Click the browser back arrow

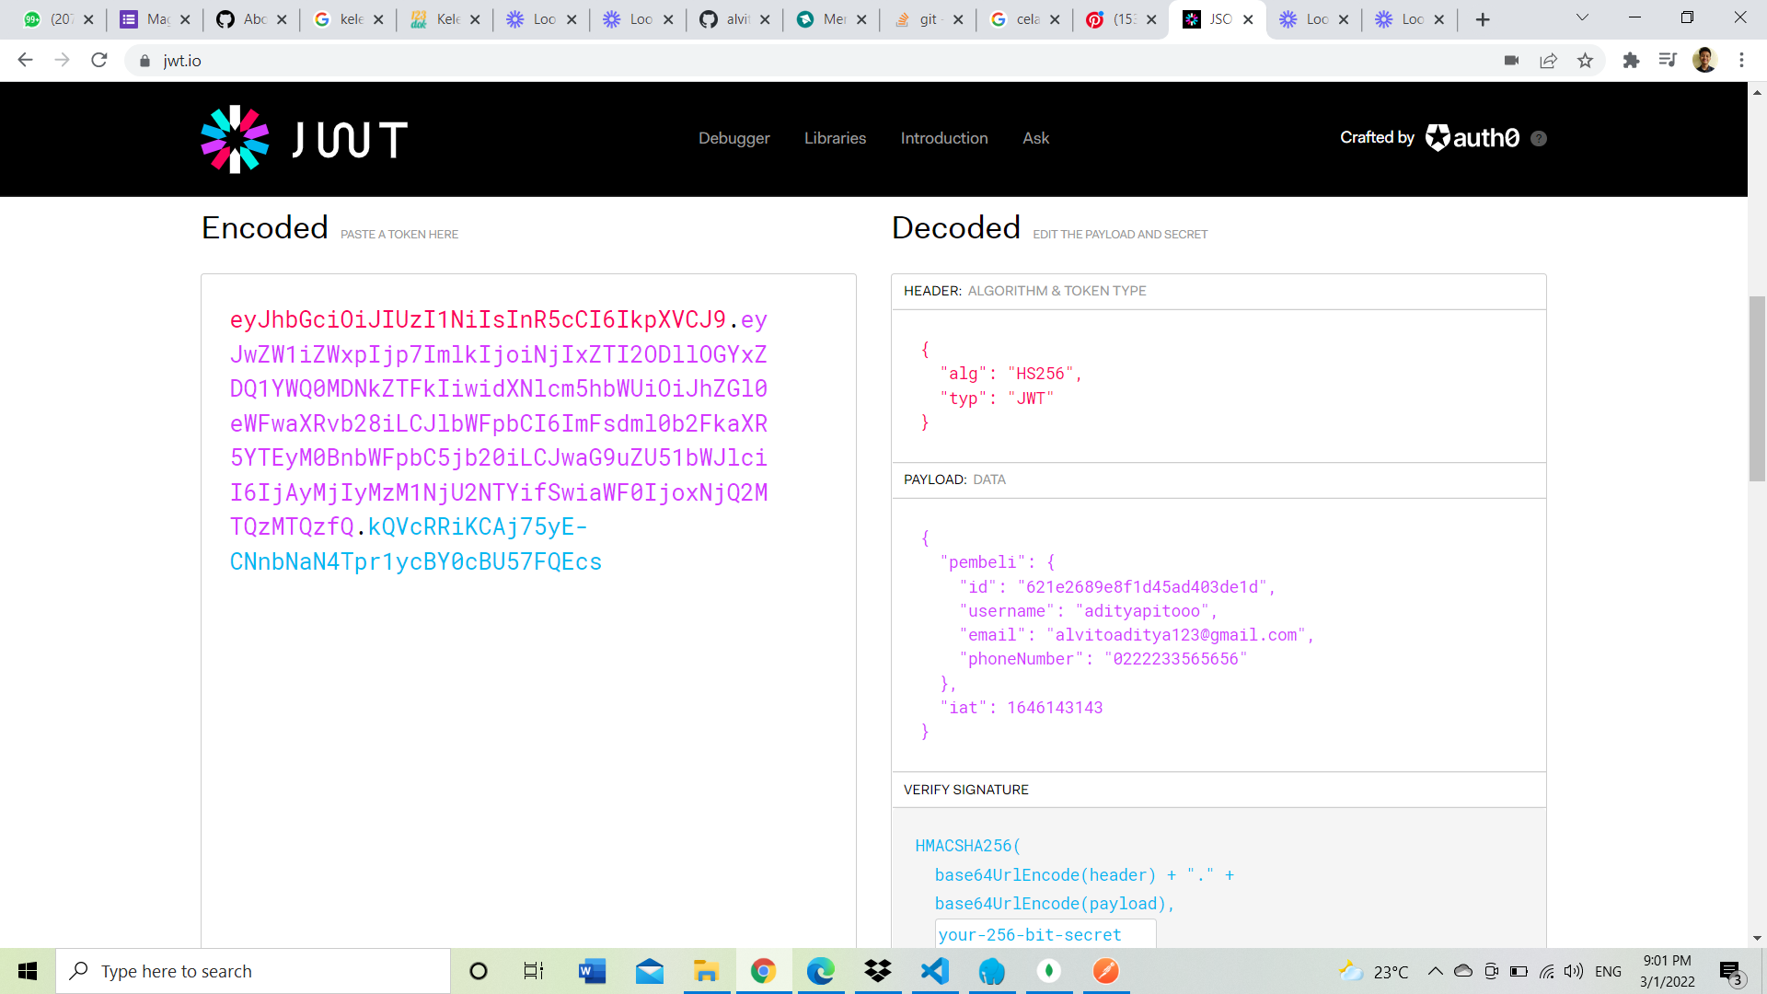[25, 60]
